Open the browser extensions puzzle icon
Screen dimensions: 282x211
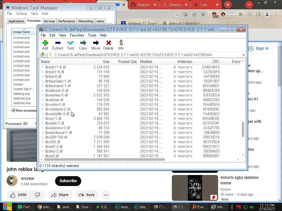point(241,14)
